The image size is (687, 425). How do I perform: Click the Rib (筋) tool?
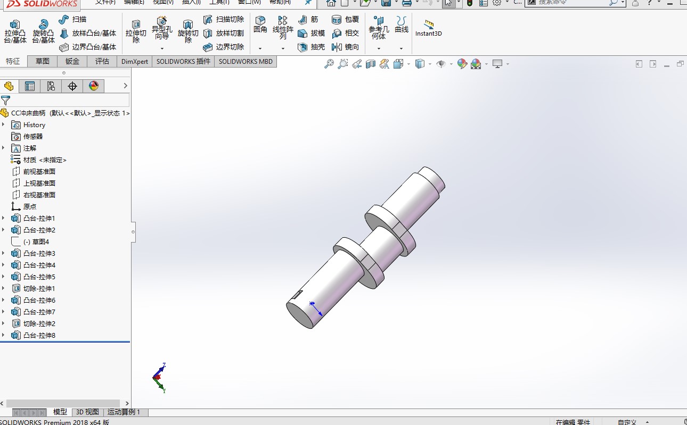click(308, 20)
